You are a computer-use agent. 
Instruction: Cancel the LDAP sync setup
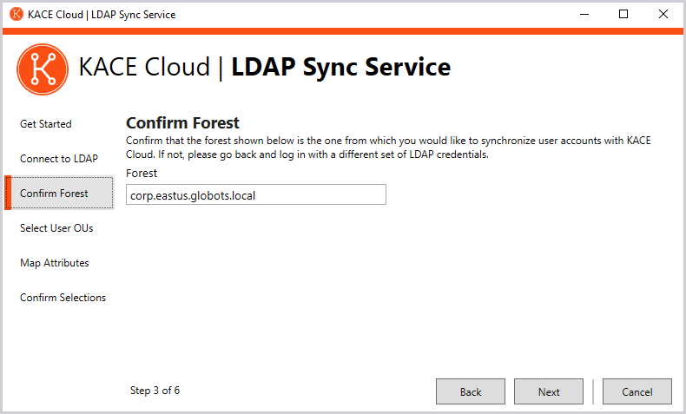click(637, 391)
